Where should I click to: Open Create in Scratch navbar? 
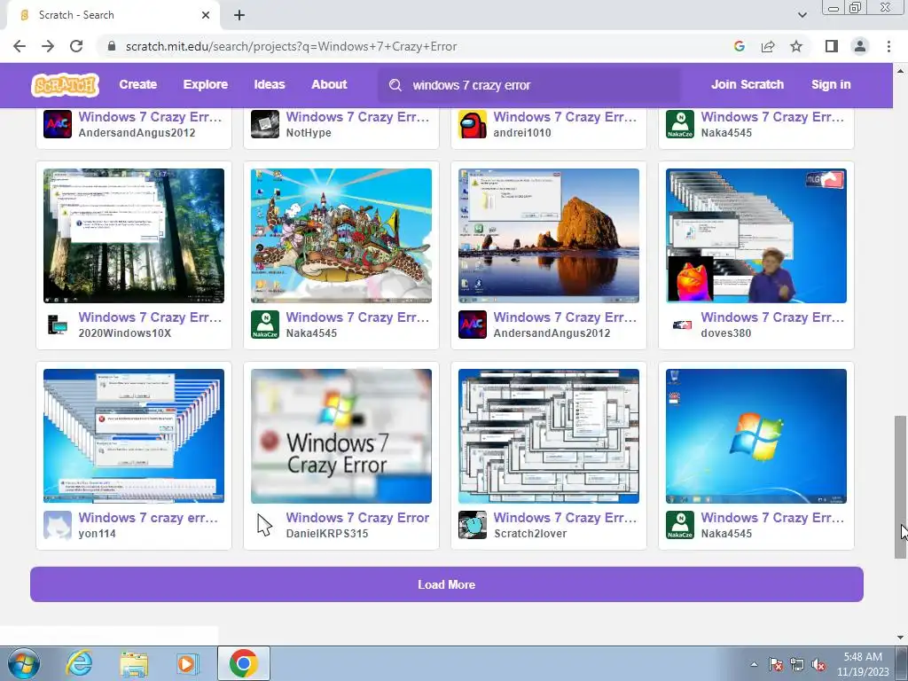pos(137,84)
